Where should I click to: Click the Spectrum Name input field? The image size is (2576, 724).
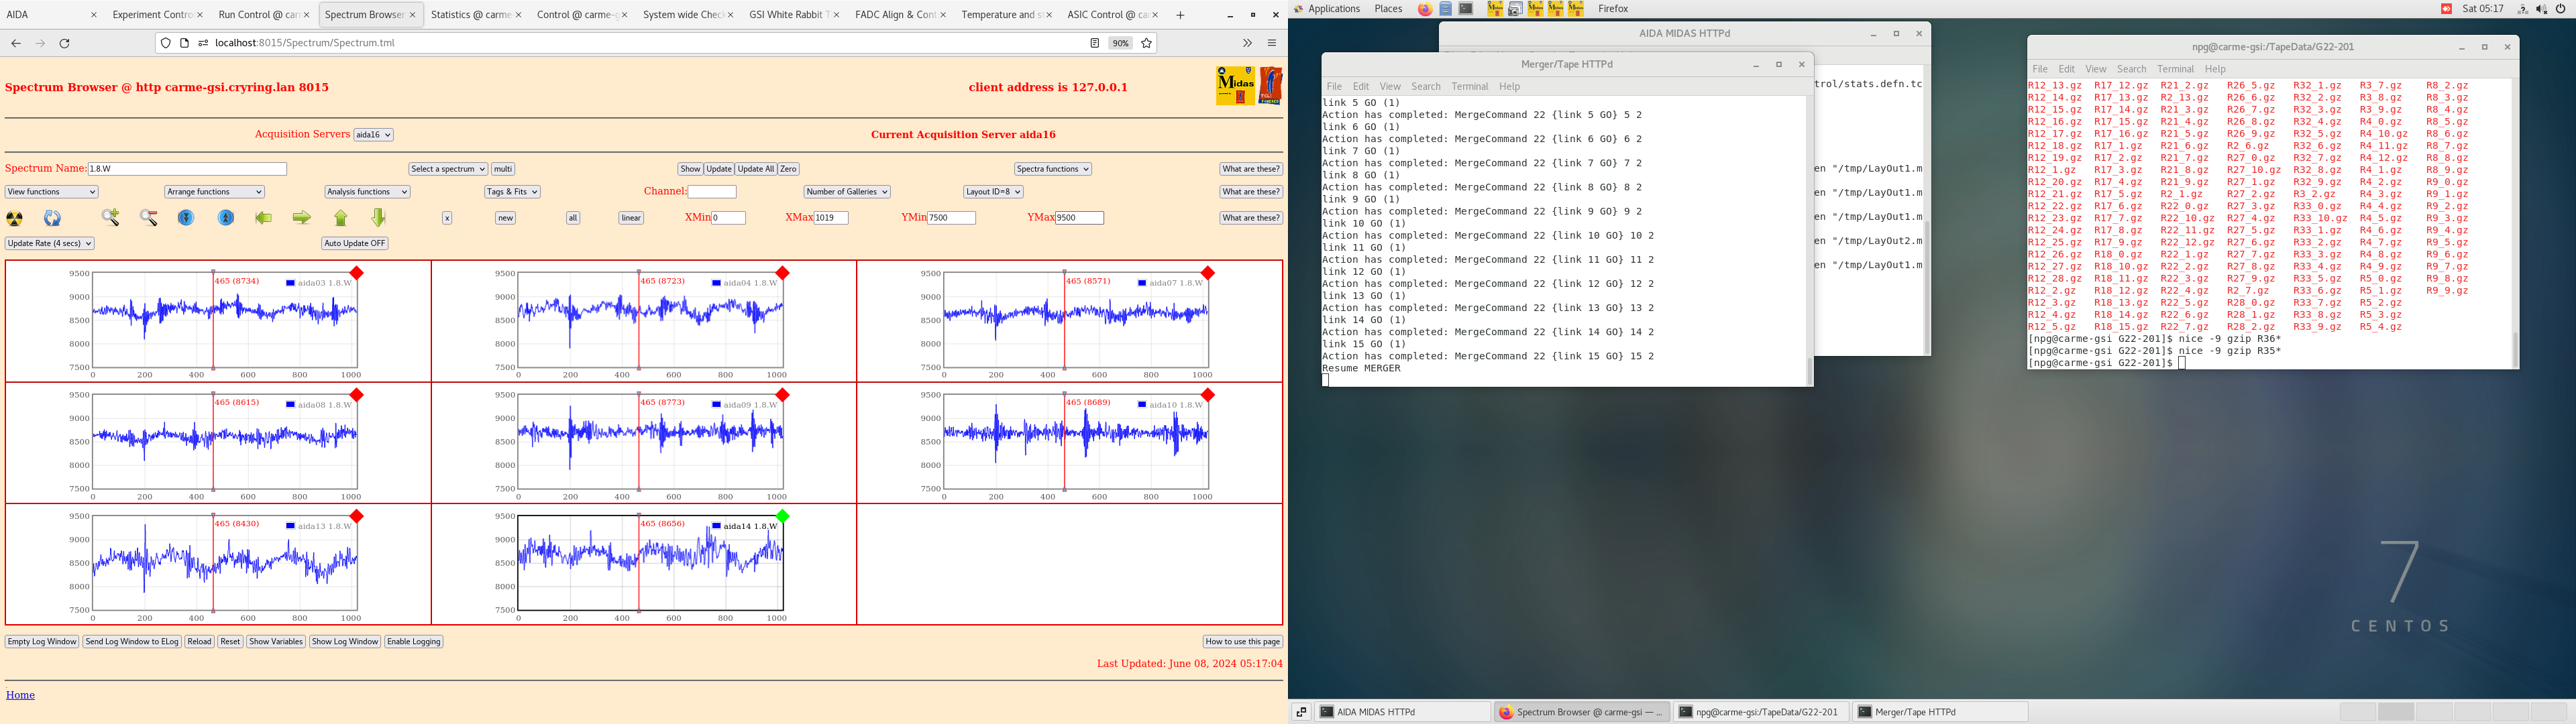coord(187,169)
